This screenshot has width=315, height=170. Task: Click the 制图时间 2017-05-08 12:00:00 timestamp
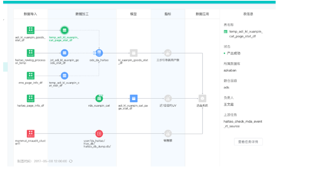click(42, 161)
